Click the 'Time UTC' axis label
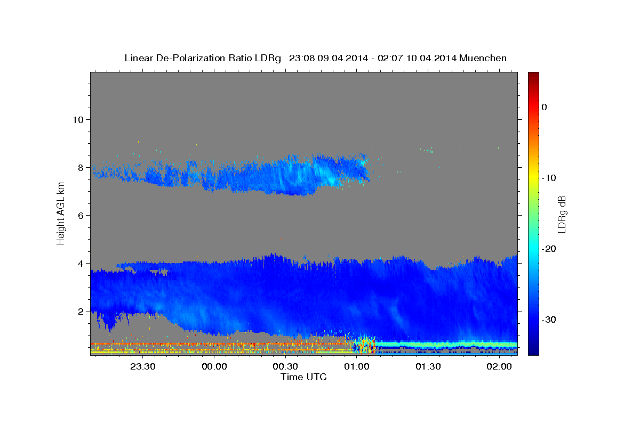The image size is (640, 426). tap(303, 377)
